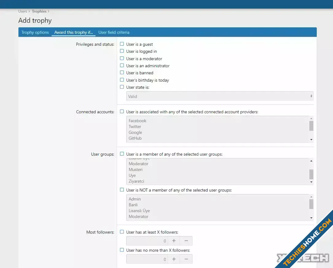The width and height of the screenshot is (333, 268).
Task: Toggle User's birthday is today
Action: click(122, 80)
